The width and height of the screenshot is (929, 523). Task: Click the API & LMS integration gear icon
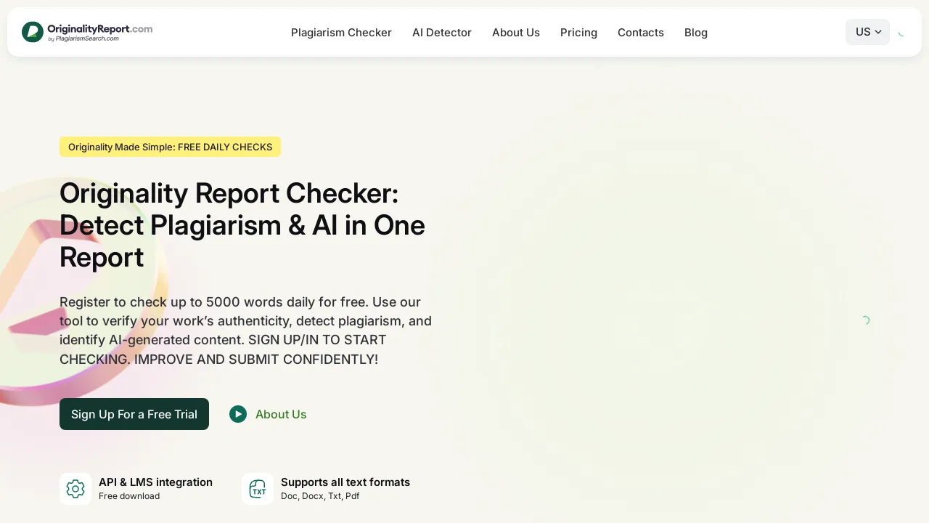[x=75, y=489]
